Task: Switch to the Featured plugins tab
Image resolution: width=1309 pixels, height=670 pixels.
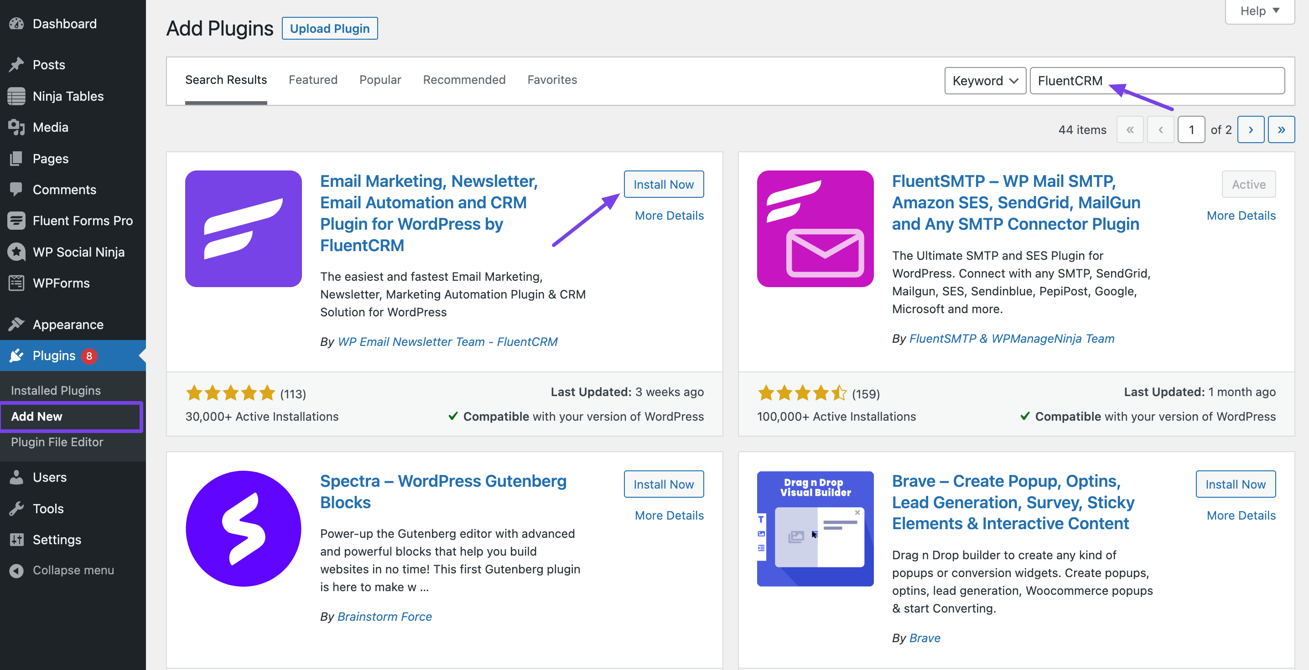Action: 312,80
